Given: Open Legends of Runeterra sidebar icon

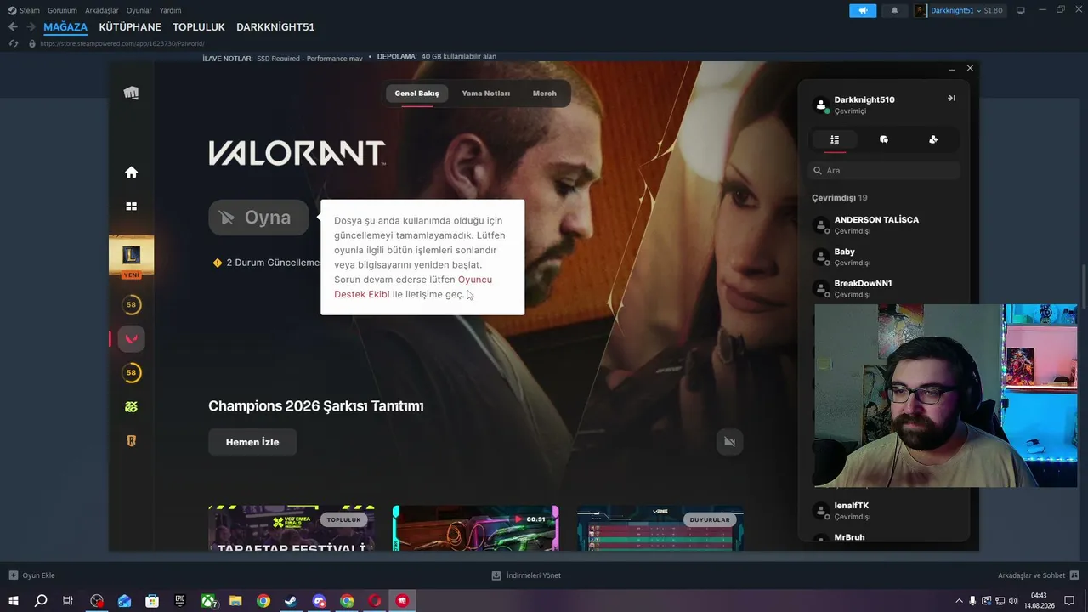Looking at the screenshot, I should tap(131, 441).
